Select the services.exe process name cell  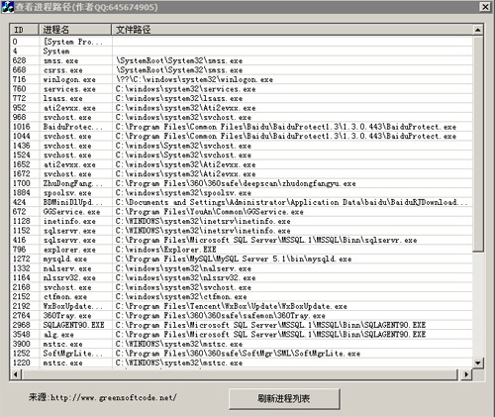(x=69, y=89)
